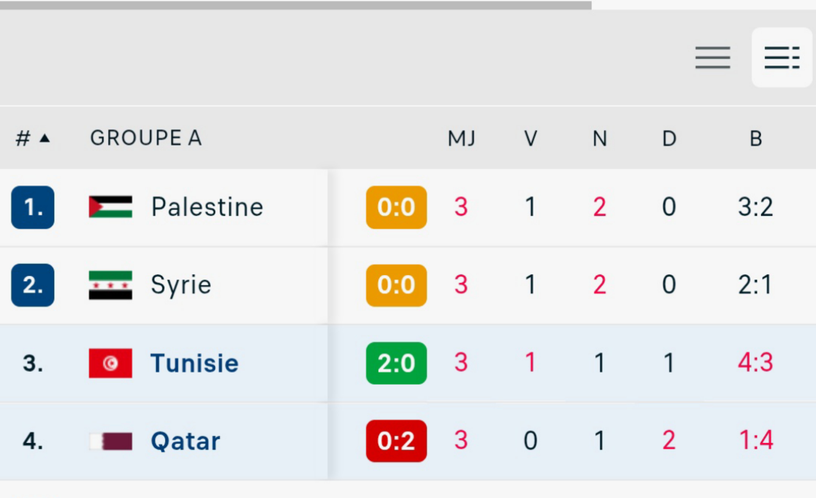
Task: Open the Tunisie team page
Action: (x=194, y=363)
